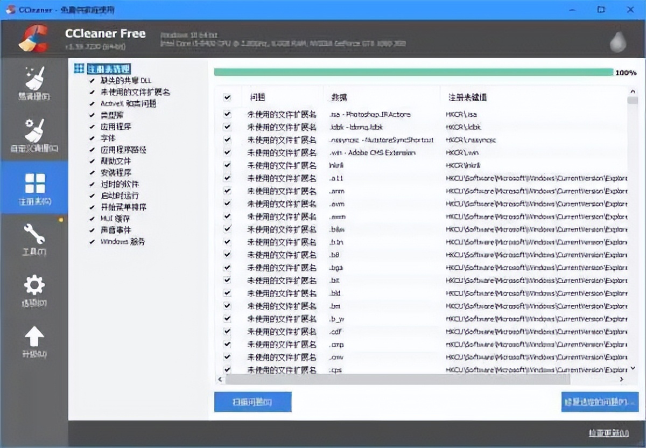Toggle the 类型库 check

[93, 115]
